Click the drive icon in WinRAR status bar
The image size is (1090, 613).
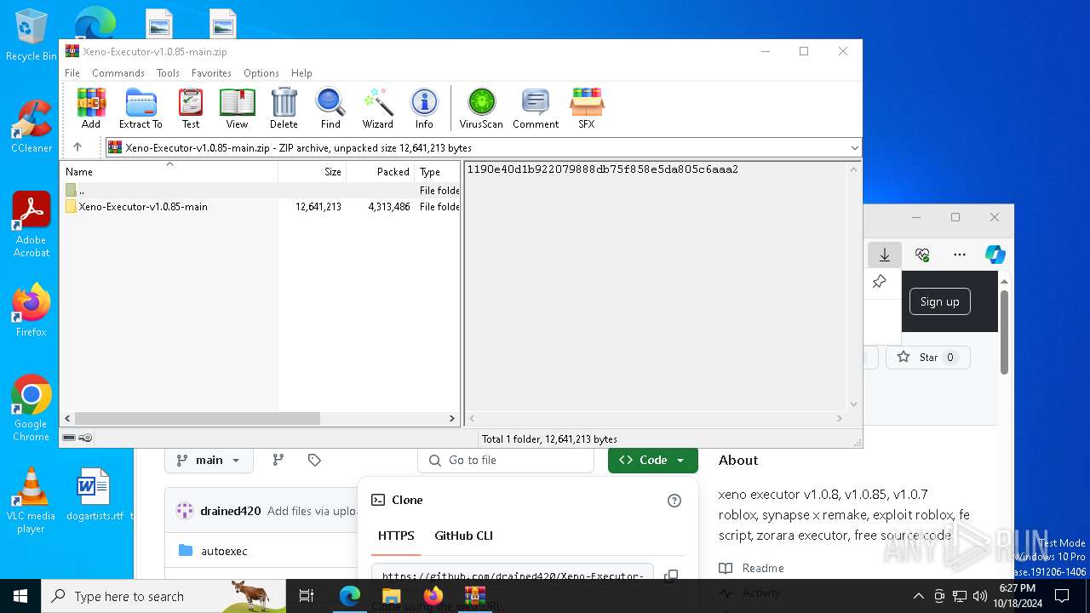point(69,438)
